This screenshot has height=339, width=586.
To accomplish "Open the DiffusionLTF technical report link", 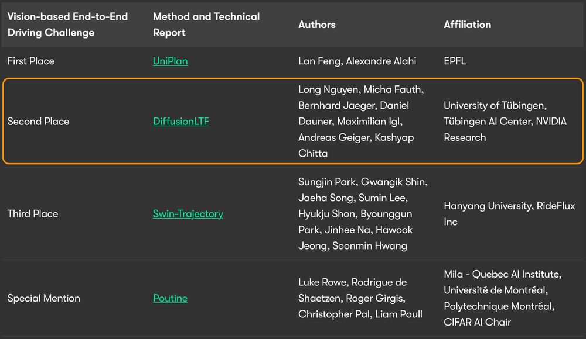I will [x=181, y=121].
